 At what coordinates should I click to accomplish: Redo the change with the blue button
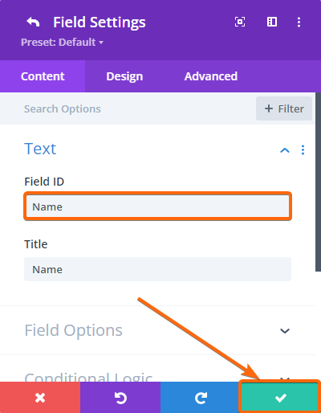pos(201,398)
